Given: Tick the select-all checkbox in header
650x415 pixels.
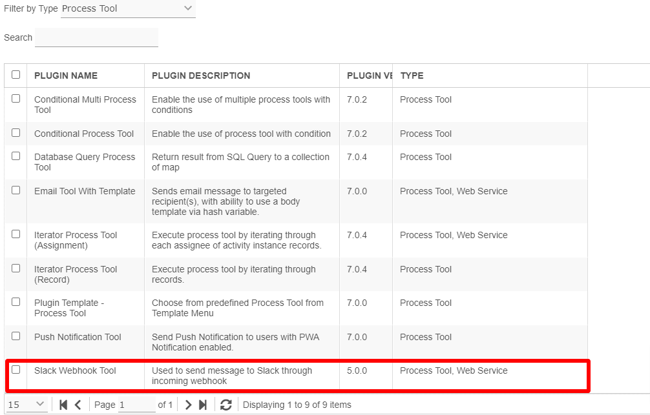Looking at the screenshot, I should [x=16, y=75].
